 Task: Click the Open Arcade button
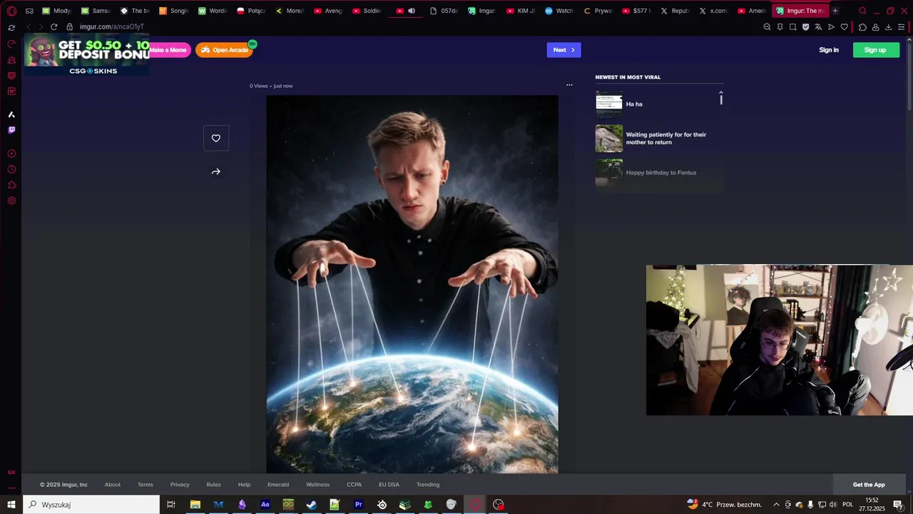click(224, 50)
